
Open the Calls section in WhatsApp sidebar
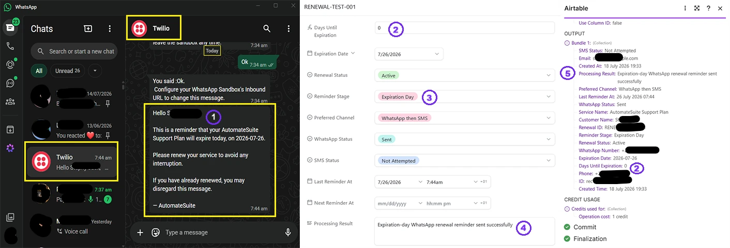click(9, 46)
